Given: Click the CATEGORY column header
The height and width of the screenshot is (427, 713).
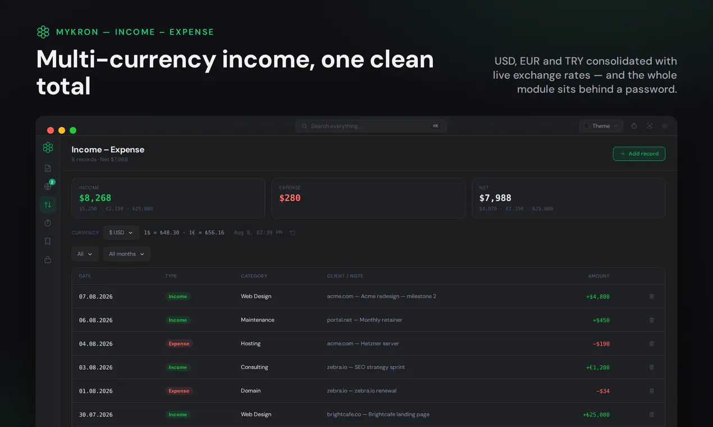Looking at the screenshot, I should 254,276.
